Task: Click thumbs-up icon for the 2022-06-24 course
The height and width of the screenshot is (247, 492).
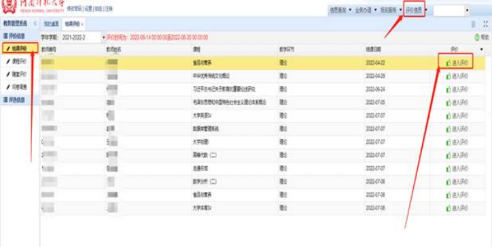Action: pyautogui.click(x=448, y=90)
